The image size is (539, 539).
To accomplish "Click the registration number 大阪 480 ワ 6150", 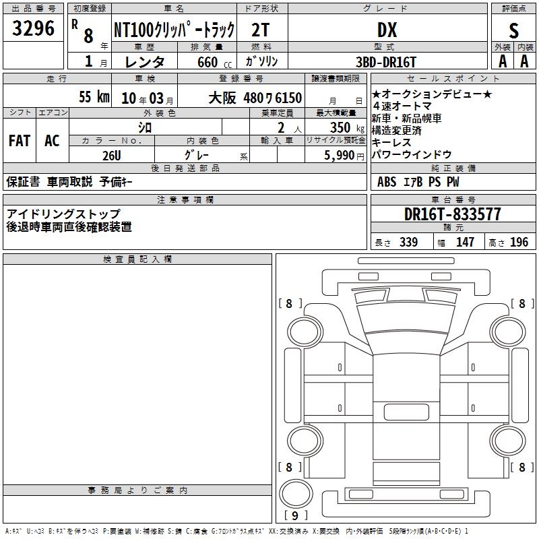I will tap(255, 98).
